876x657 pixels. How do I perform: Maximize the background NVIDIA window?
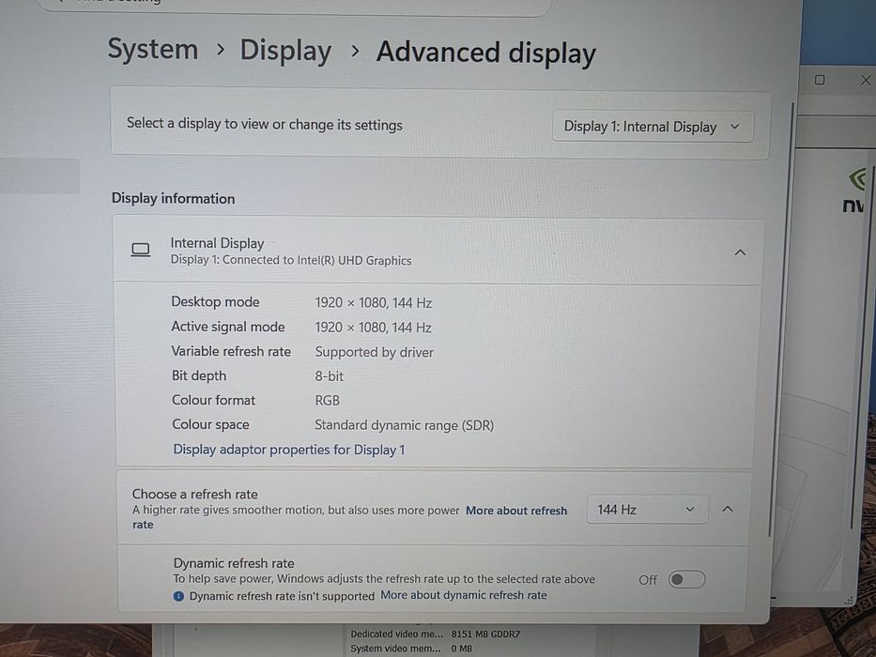(x=820, y=80)
